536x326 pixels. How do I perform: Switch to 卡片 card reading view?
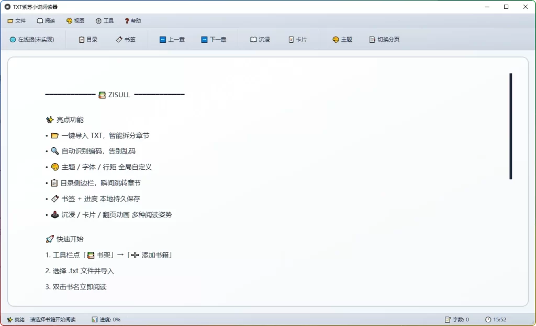click(x=298, y=39)
